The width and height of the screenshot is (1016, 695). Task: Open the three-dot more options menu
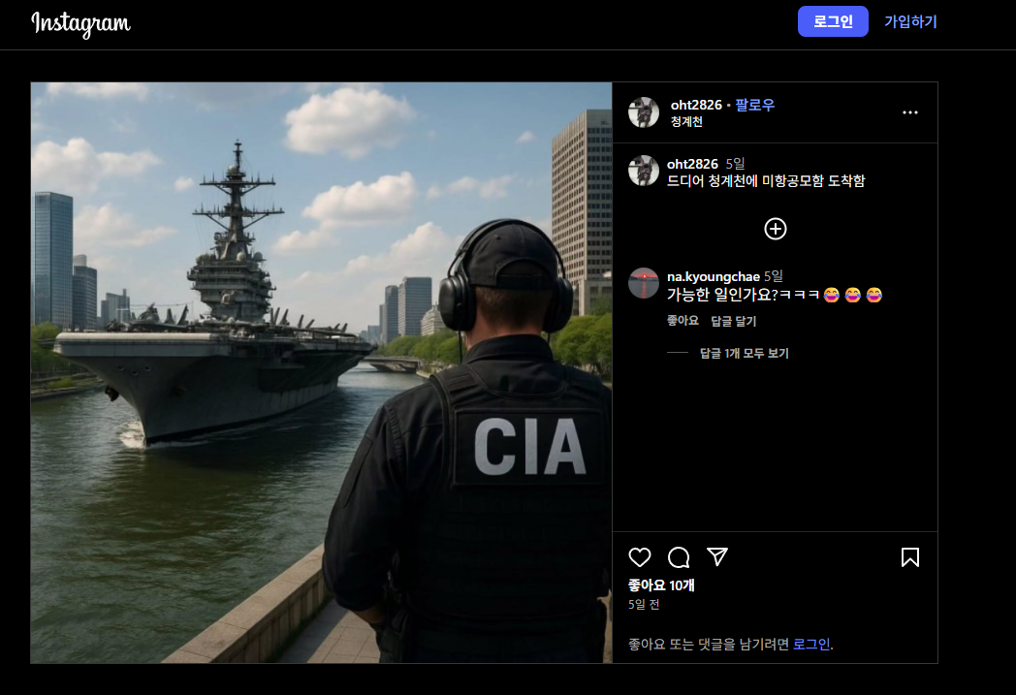[909, 112]
